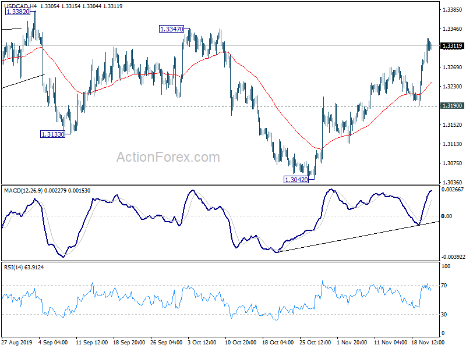Click the 18 Sep 20:00 time label

(129, 342)
